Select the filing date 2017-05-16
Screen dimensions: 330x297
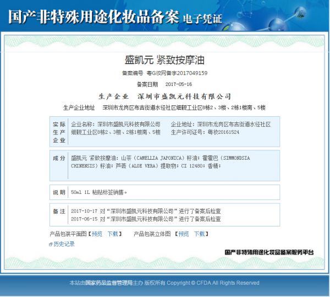click(x=179, y=84)
